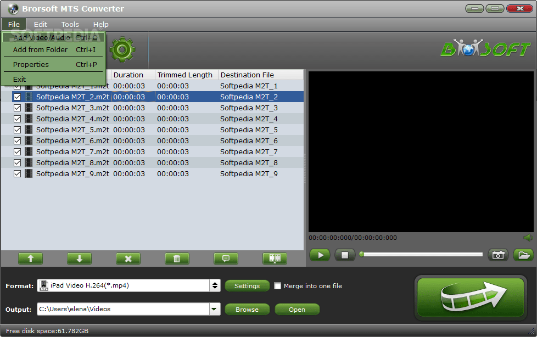The image size is (537, 337).
Task: Click destination name Softpedia M2T_9
Action: pyautogui.click(x=249, y=173)
